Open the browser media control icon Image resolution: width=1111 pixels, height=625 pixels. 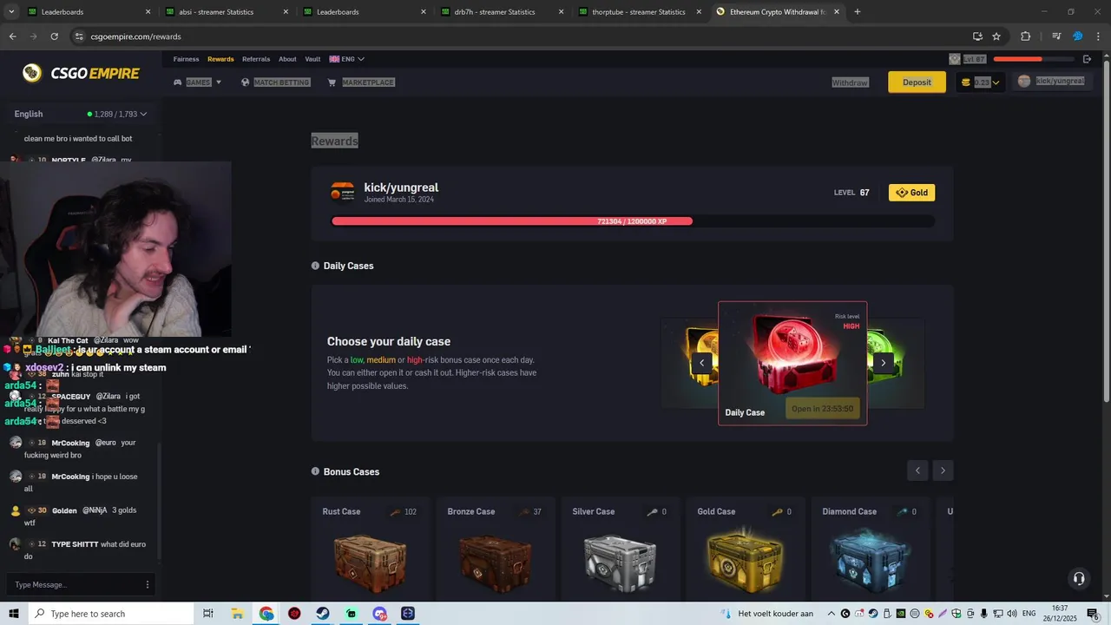click(1056, 36)
